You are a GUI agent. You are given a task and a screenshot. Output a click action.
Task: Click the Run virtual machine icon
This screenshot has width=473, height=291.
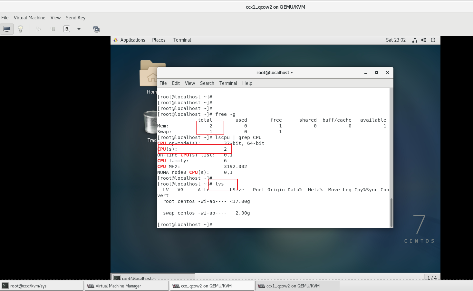pyautogui.click(x=38, y=29)
